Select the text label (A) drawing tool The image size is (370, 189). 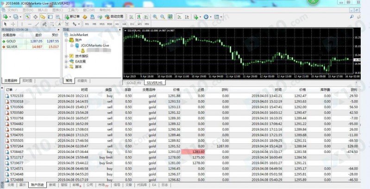(58, 24)
